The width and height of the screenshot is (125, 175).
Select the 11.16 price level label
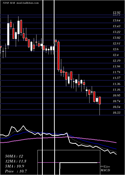click(x=116, y=89)
